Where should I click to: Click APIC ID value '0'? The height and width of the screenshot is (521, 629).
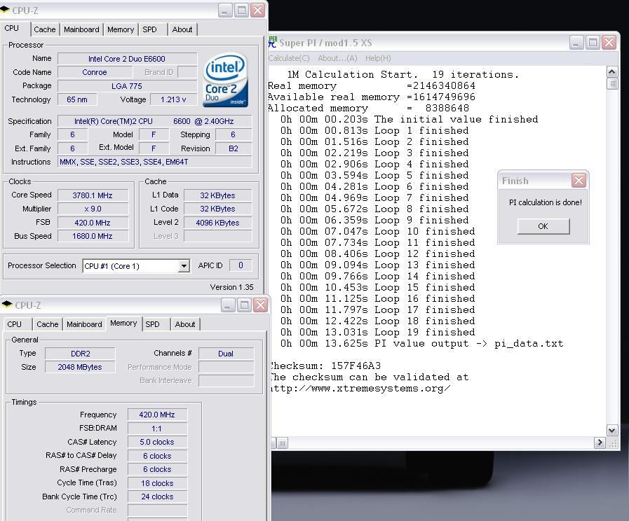point(241,265)
